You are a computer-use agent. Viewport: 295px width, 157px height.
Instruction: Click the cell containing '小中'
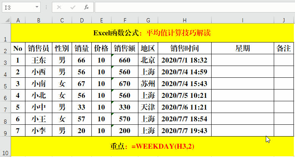(x=39, y=107)
